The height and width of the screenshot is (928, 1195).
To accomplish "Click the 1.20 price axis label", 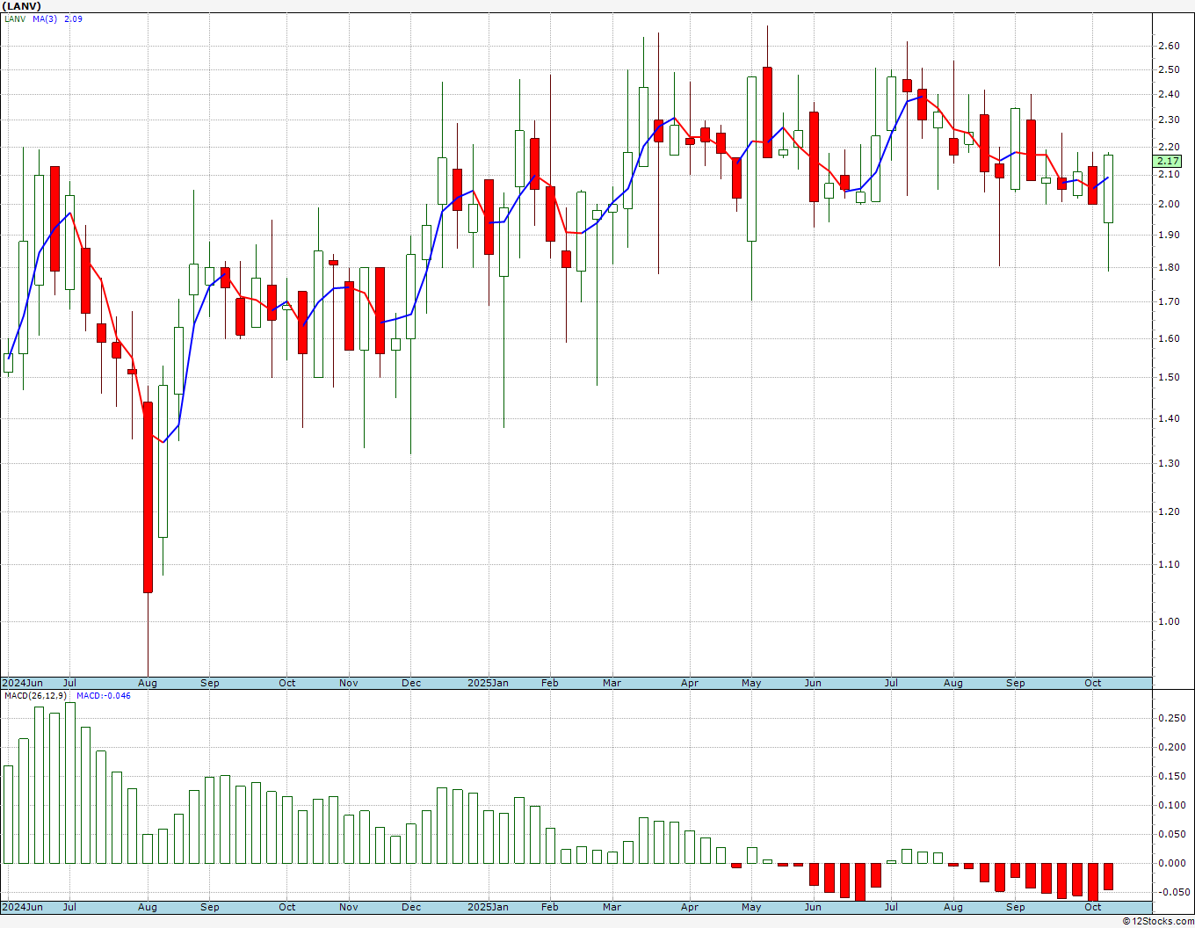I will click(x=1169, y=511).
